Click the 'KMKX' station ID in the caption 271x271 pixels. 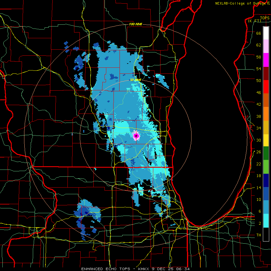pos(144,269)
